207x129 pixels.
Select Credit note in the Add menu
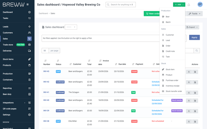tap(172, 51)
